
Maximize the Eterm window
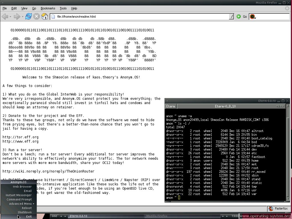[283, 101]
